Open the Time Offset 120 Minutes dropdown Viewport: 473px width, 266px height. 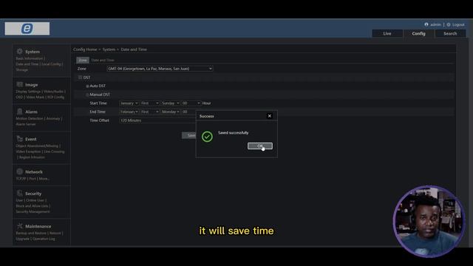[157, 120]
